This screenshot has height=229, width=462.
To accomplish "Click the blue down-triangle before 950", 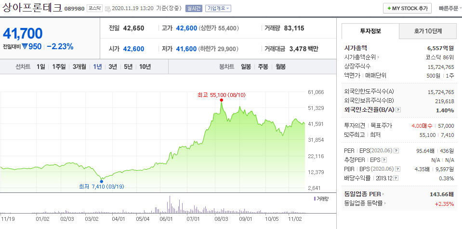I will point(25,47).
